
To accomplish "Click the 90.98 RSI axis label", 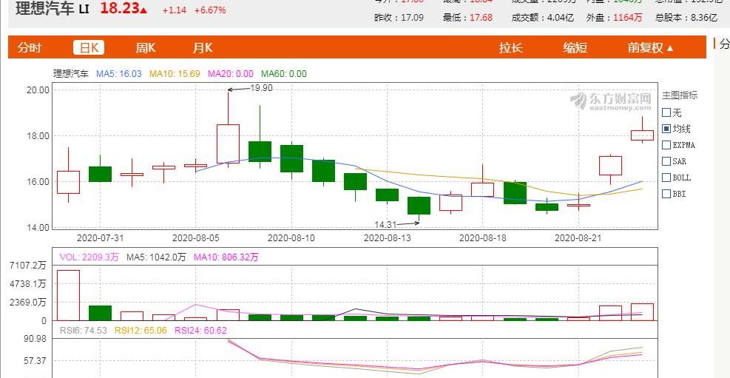I will point(36,339).
